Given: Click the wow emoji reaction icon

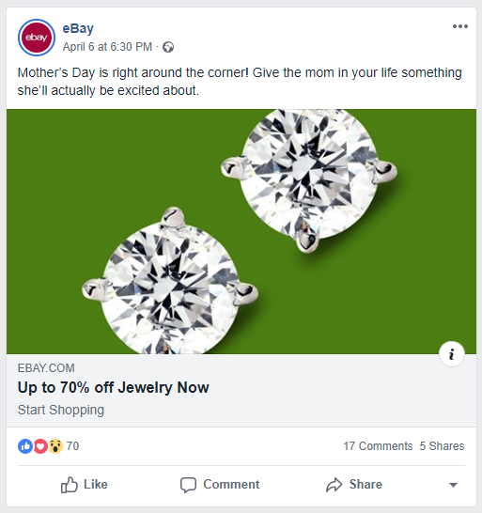Looking at the screenshot, I should (x=55, y=446).
